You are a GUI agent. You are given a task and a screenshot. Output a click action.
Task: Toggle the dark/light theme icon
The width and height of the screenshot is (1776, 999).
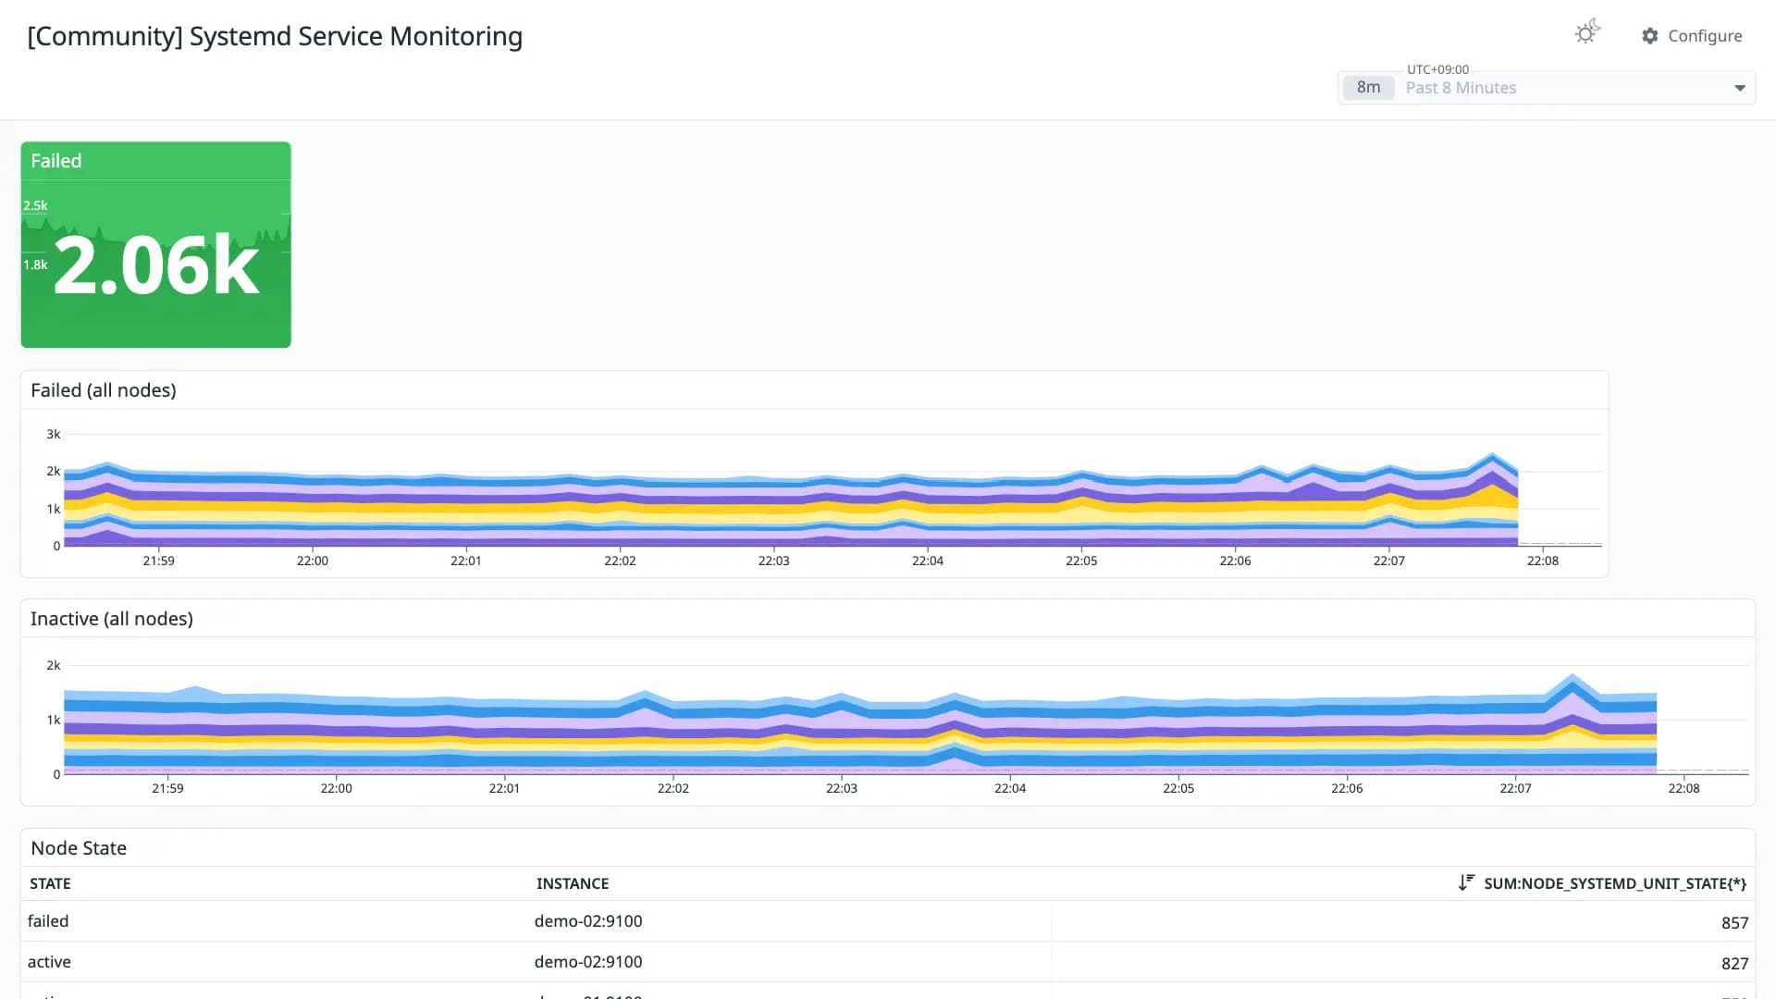tap(1587, 33)
